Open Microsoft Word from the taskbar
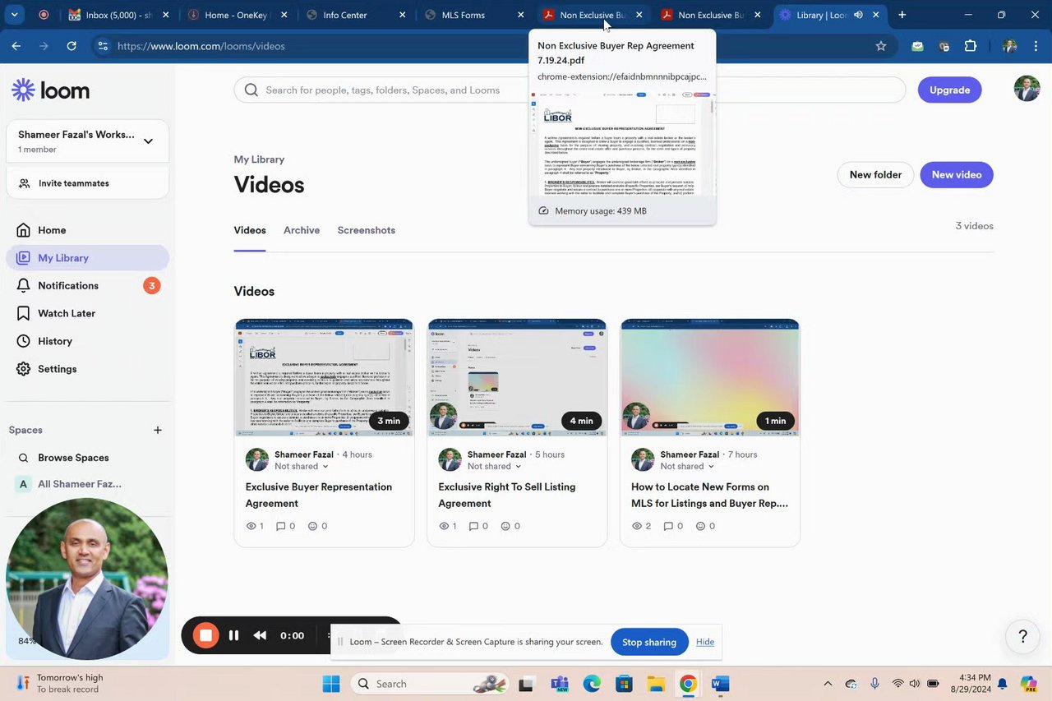The image size is (1052, 701). (720, 684)
